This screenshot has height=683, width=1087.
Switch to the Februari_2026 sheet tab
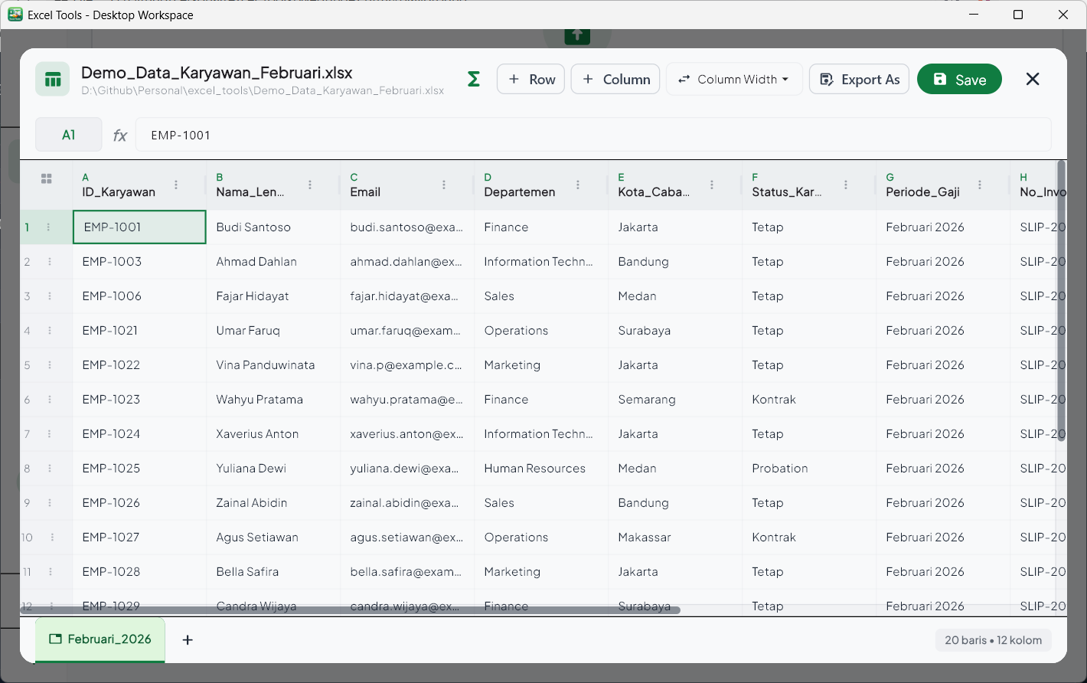100,639
